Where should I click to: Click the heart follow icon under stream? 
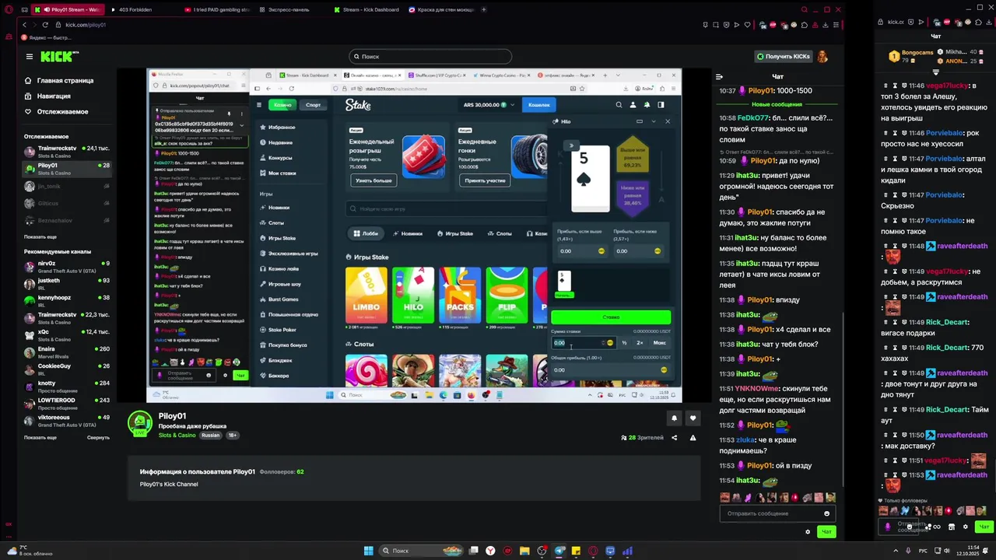(693, 418)
